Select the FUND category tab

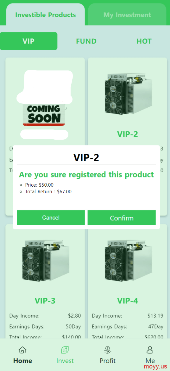pyautogui.click(x=86, y=41)
